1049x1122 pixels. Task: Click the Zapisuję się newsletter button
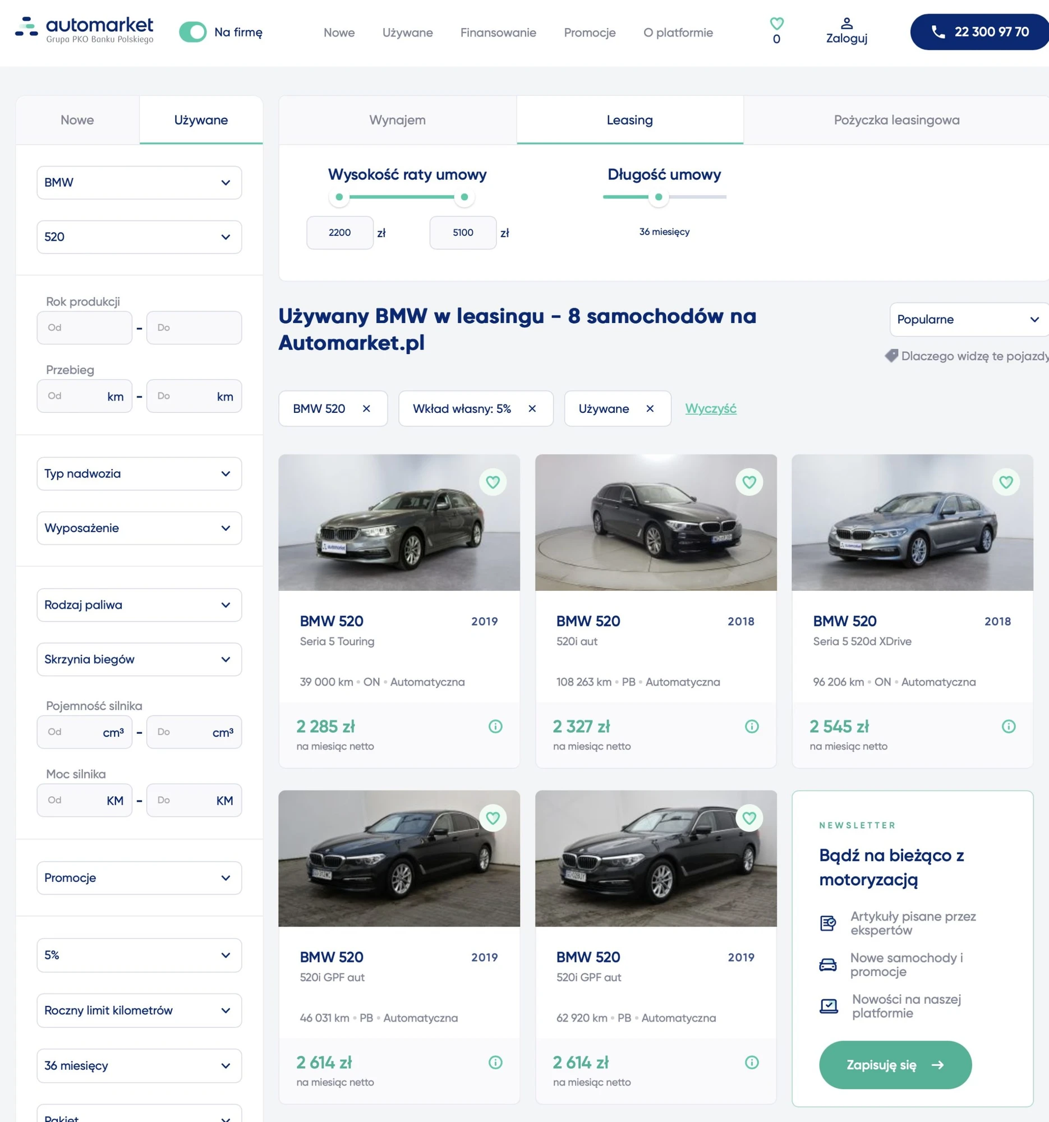pyautogui.click(x=895, y=1064)
